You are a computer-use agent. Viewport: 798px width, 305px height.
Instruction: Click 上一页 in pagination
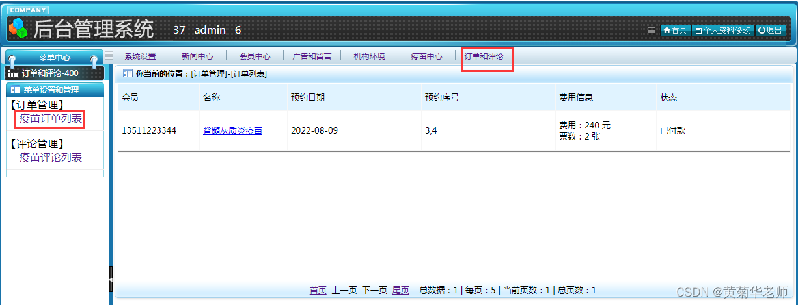344,291
